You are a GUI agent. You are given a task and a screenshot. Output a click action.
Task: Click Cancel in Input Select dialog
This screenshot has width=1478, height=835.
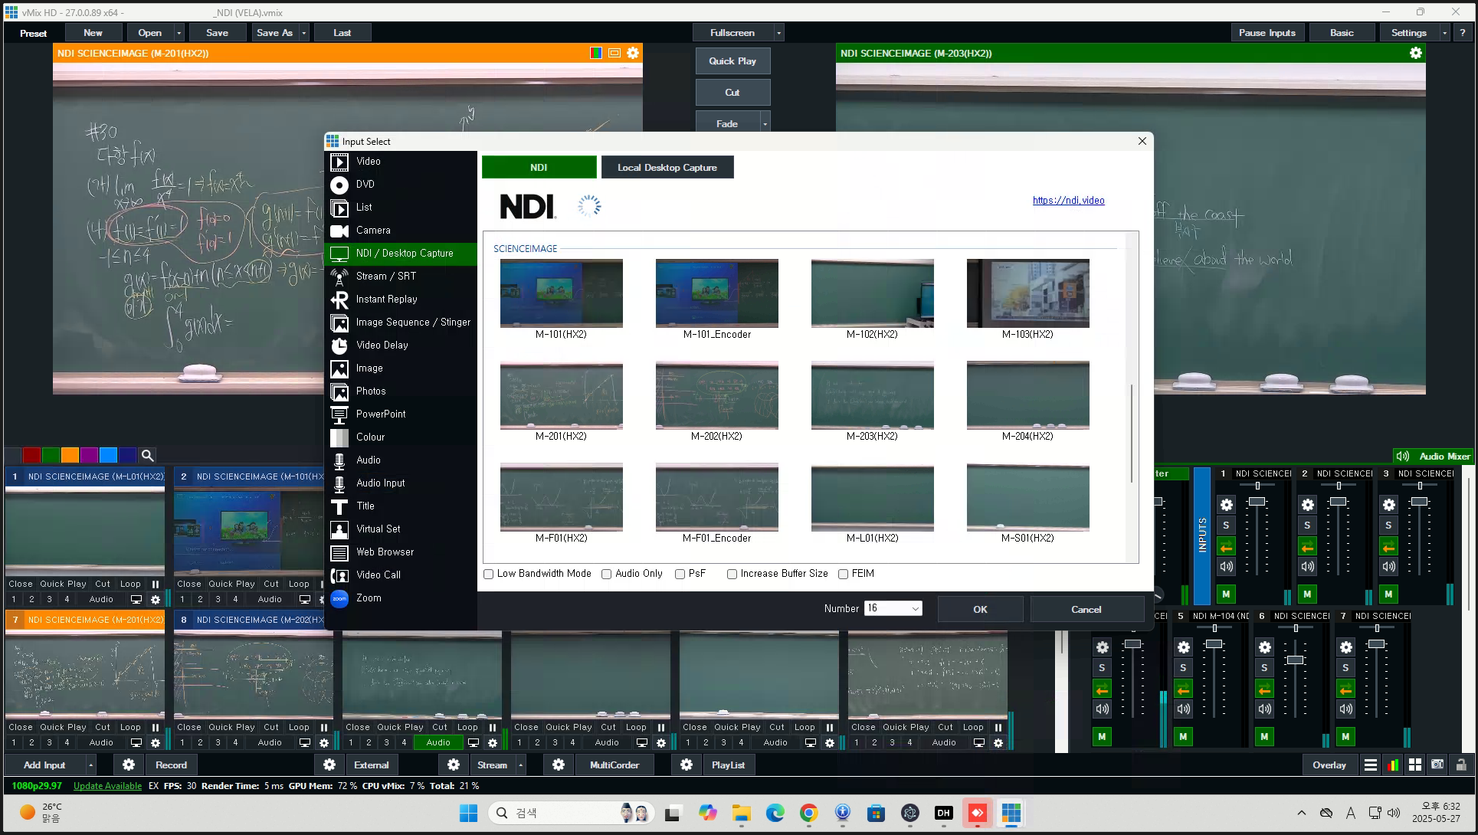point(1086,609)
